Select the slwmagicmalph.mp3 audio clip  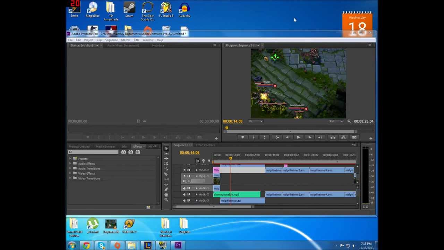[237, 194]
